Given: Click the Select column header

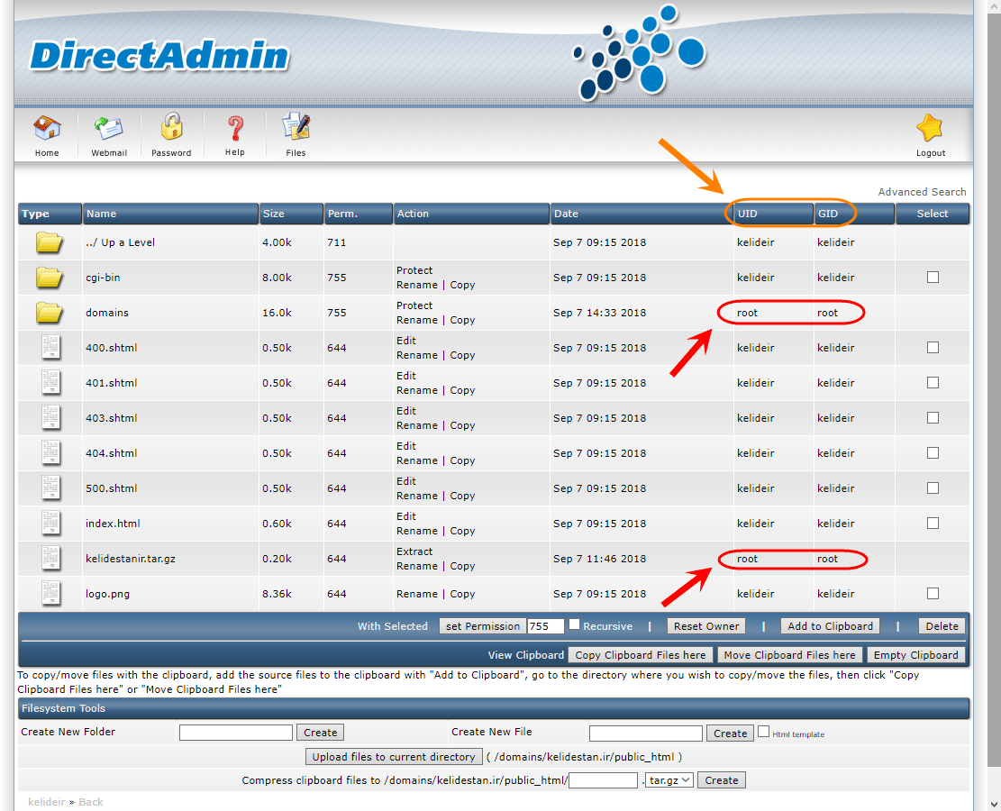Looking at the screenshot, I should point(932,214).
